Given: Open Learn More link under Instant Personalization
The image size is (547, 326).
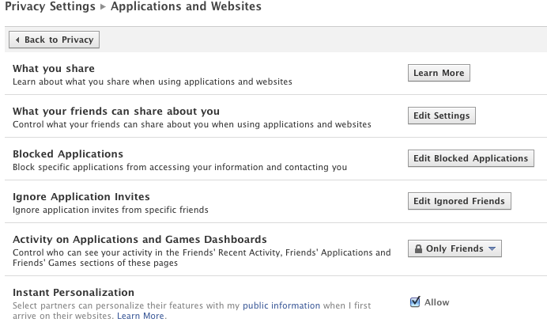Looking at the screenshot, I should coord(141,317).
